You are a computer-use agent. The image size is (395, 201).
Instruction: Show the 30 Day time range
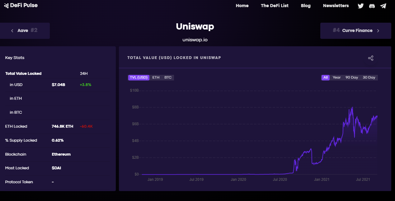tap(369, 77)
